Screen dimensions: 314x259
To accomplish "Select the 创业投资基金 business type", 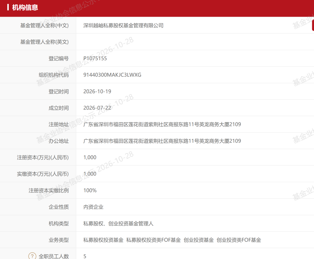I will click(199, 240).
